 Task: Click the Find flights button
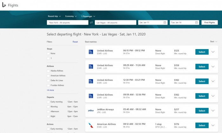tap(210, 22)
